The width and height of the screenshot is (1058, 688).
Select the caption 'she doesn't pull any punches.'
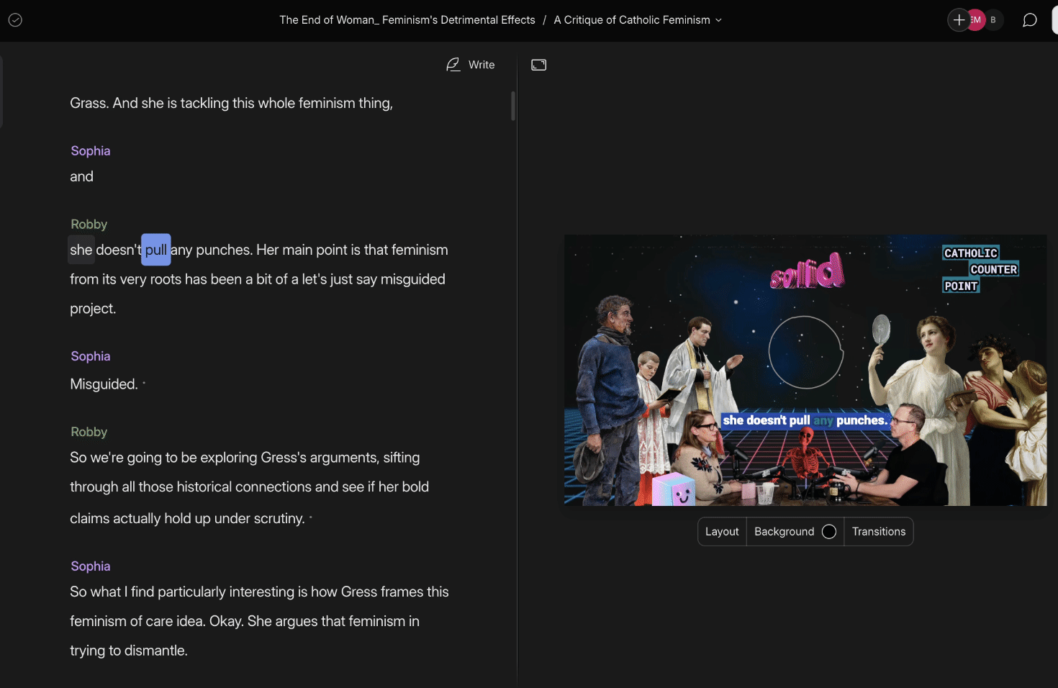point(805,420)
